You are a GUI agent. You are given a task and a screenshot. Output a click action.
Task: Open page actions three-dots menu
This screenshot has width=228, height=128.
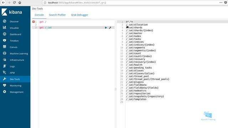(x=221, y=2)
